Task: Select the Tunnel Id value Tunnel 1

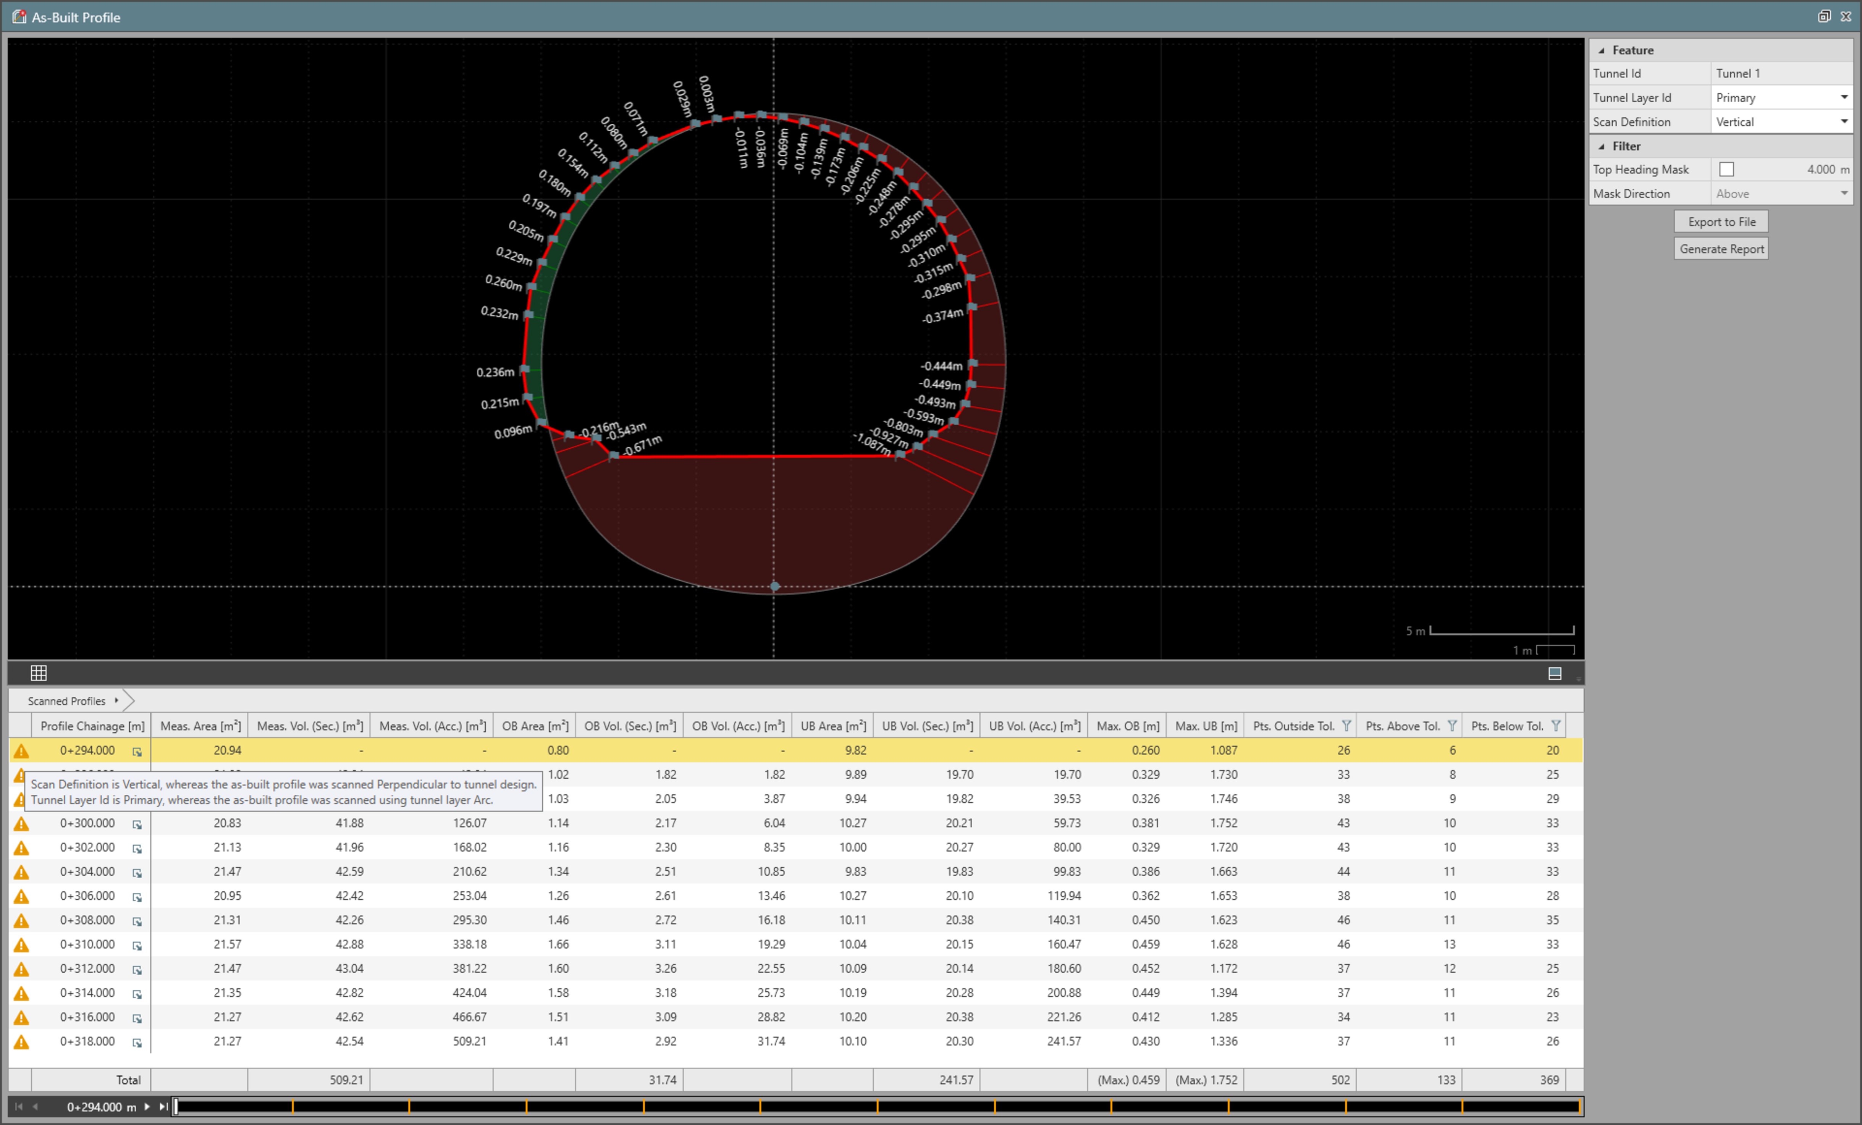Action: 1737,73
